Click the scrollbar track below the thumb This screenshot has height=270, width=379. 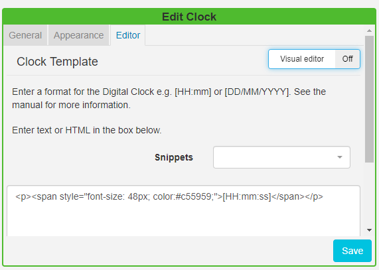[369, 194]
